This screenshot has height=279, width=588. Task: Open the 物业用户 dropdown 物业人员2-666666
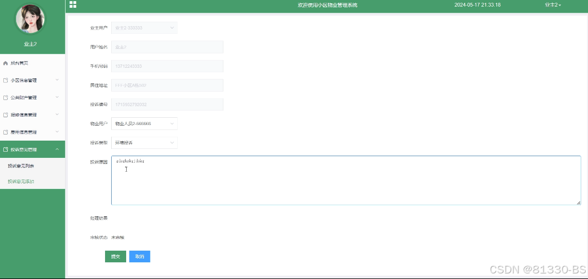tap(144, 123)
